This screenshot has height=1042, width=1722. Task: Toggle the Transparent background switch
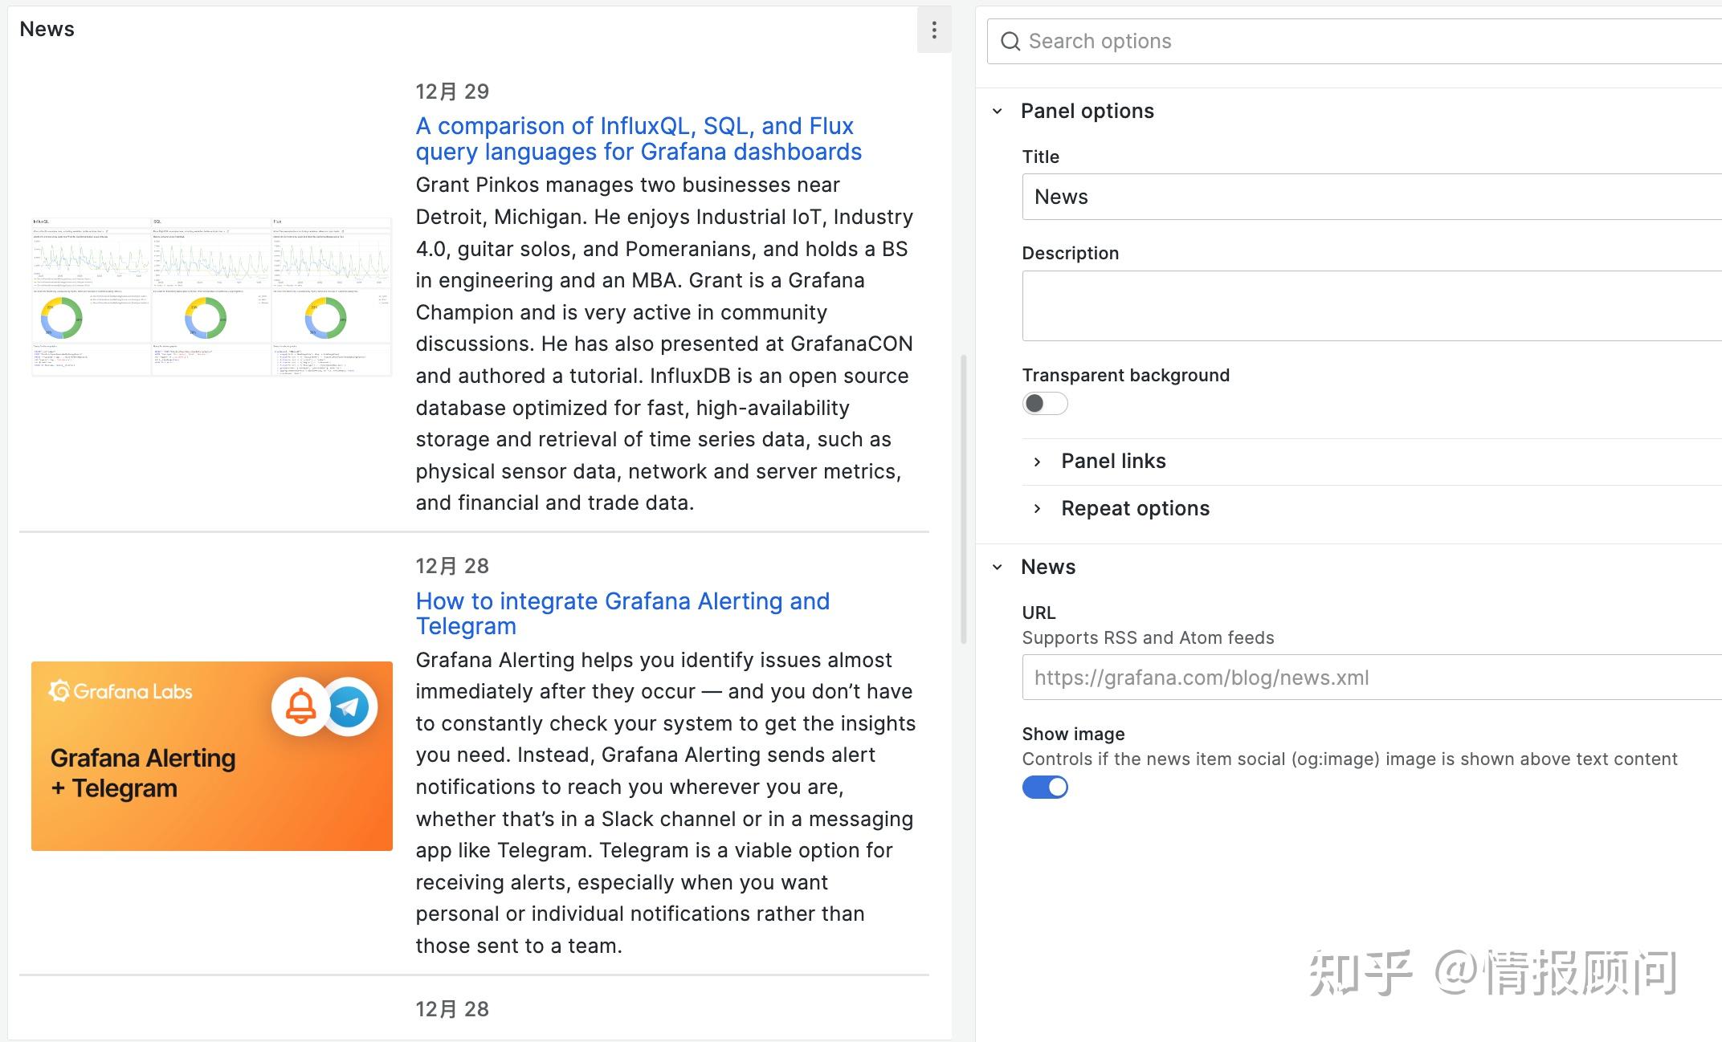pyautogui.click(x=1044, y=403)
